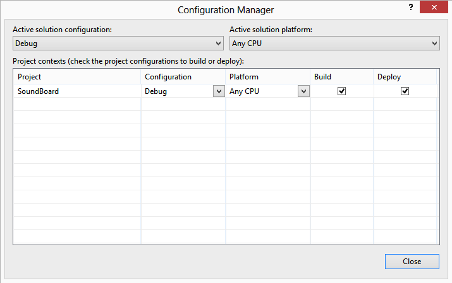This screenshot has height=283, width=452.
Task: Click the Debug text in SoundBoard row
Action: pyautogui.click(x=156, y=91)
